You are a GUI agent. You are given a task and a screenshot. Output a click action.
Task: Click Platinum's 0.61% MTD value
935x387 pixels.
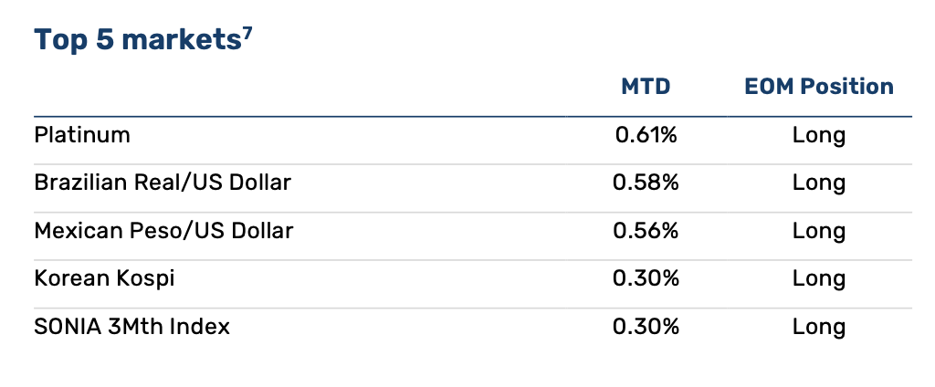(646, 135)
